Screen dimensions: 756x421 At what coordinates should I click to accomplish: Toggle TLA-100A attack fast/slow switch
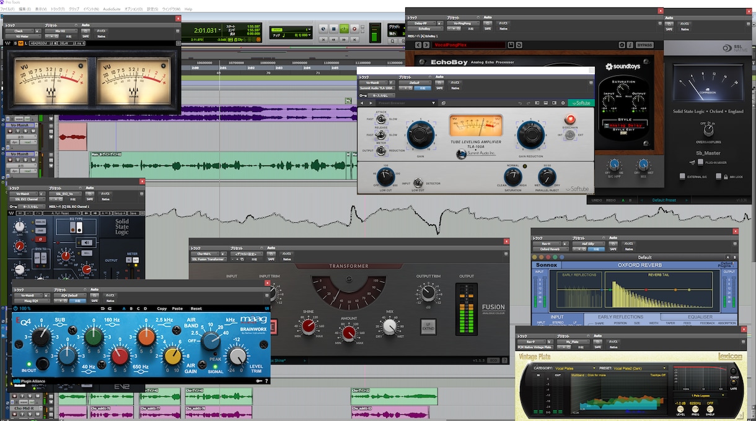(381, 119)
